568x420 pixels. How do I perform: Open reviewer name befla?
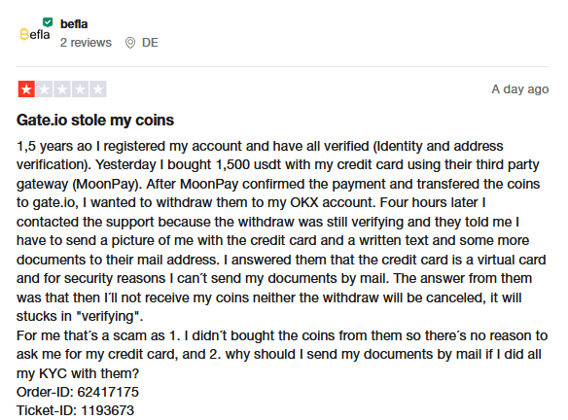pyautogui.click(x=74, y=24)
